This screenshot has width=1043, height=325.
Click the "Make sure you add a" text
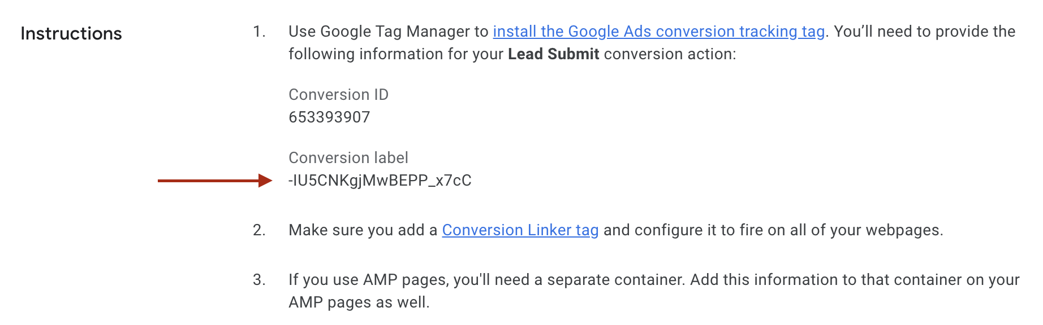(363, 230)
